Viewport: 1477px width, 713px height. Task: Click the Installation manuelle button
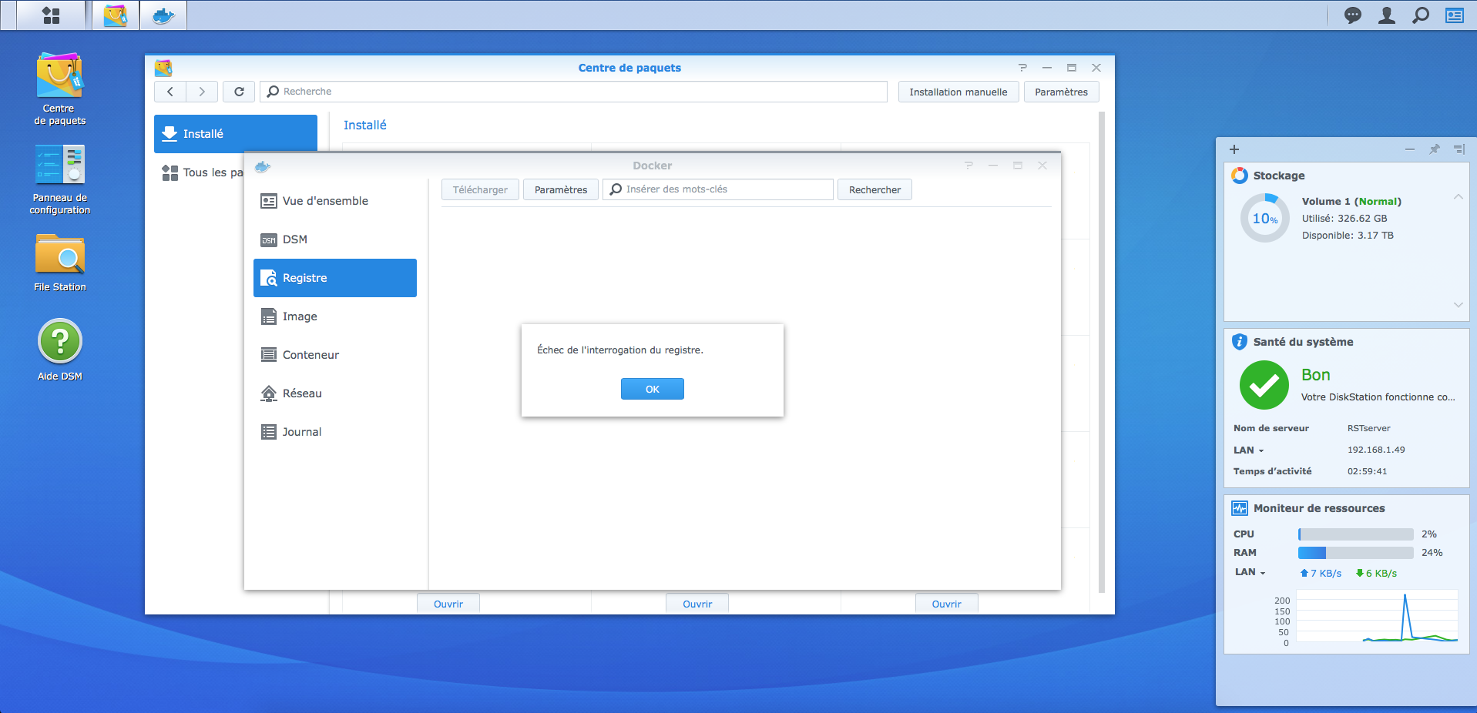pos(958,92)
